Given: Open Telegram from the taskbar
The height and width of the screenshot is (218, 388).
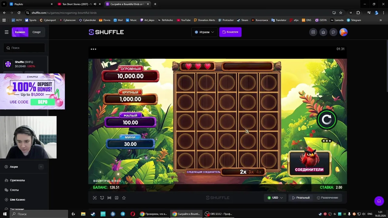Looking at the screenshot, I should pos(123,214).
